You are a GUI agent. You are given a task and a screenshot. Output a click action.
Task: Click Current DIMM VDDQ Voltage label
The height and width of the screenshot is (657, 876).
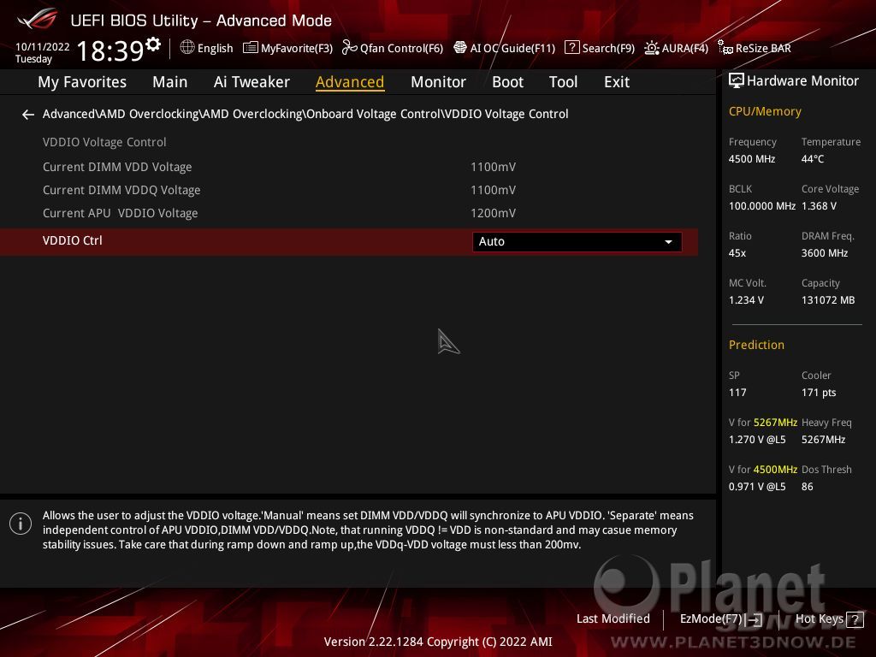[121, 190]
